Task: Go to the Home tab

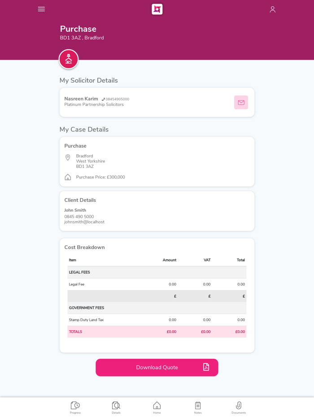Action: tap(157, 407)
